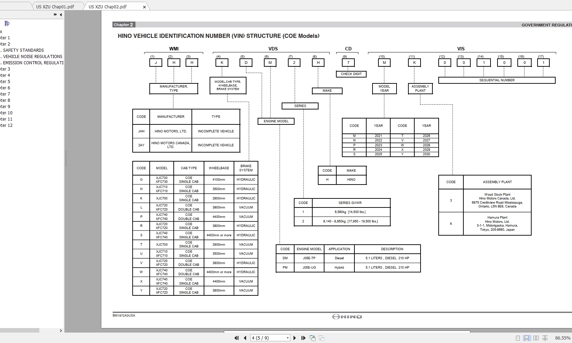572x343 pixels.
Task: Click the 'MODEL YEAR' box
Action: (x=384, y=89)
